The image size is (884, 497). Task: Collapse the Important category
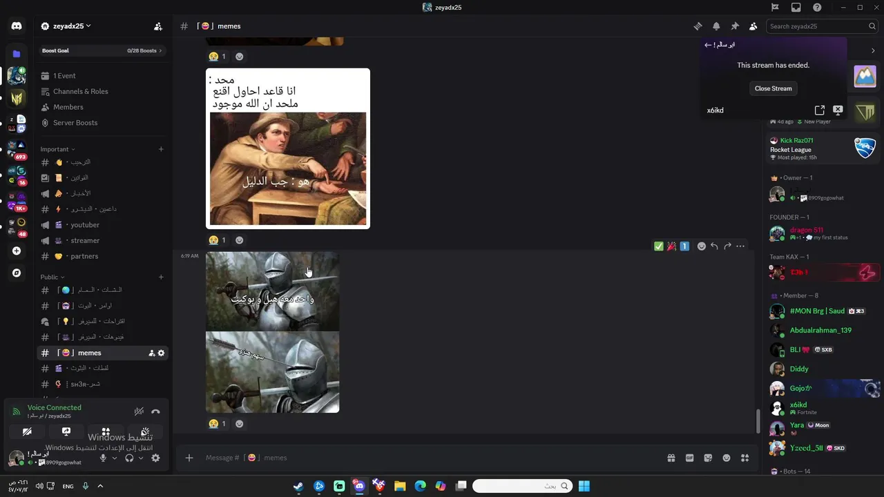tap(57, 149)
